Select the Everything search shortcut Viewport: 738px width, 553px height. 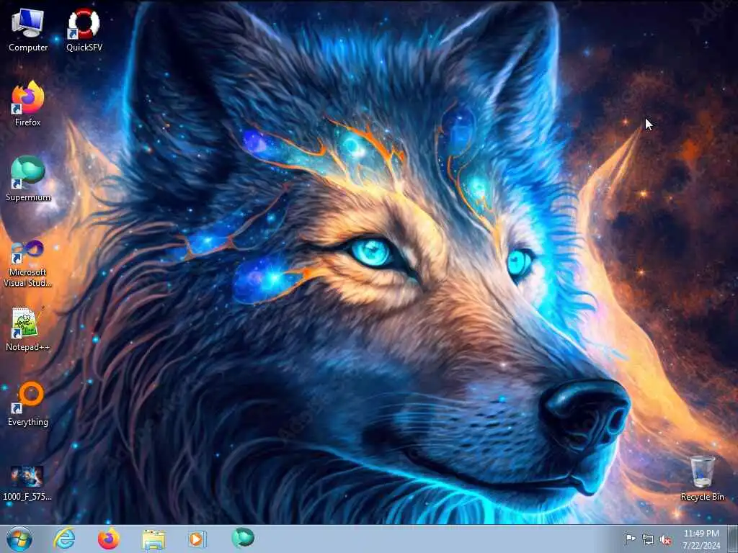pyautogui.click(x=28, y=403)
